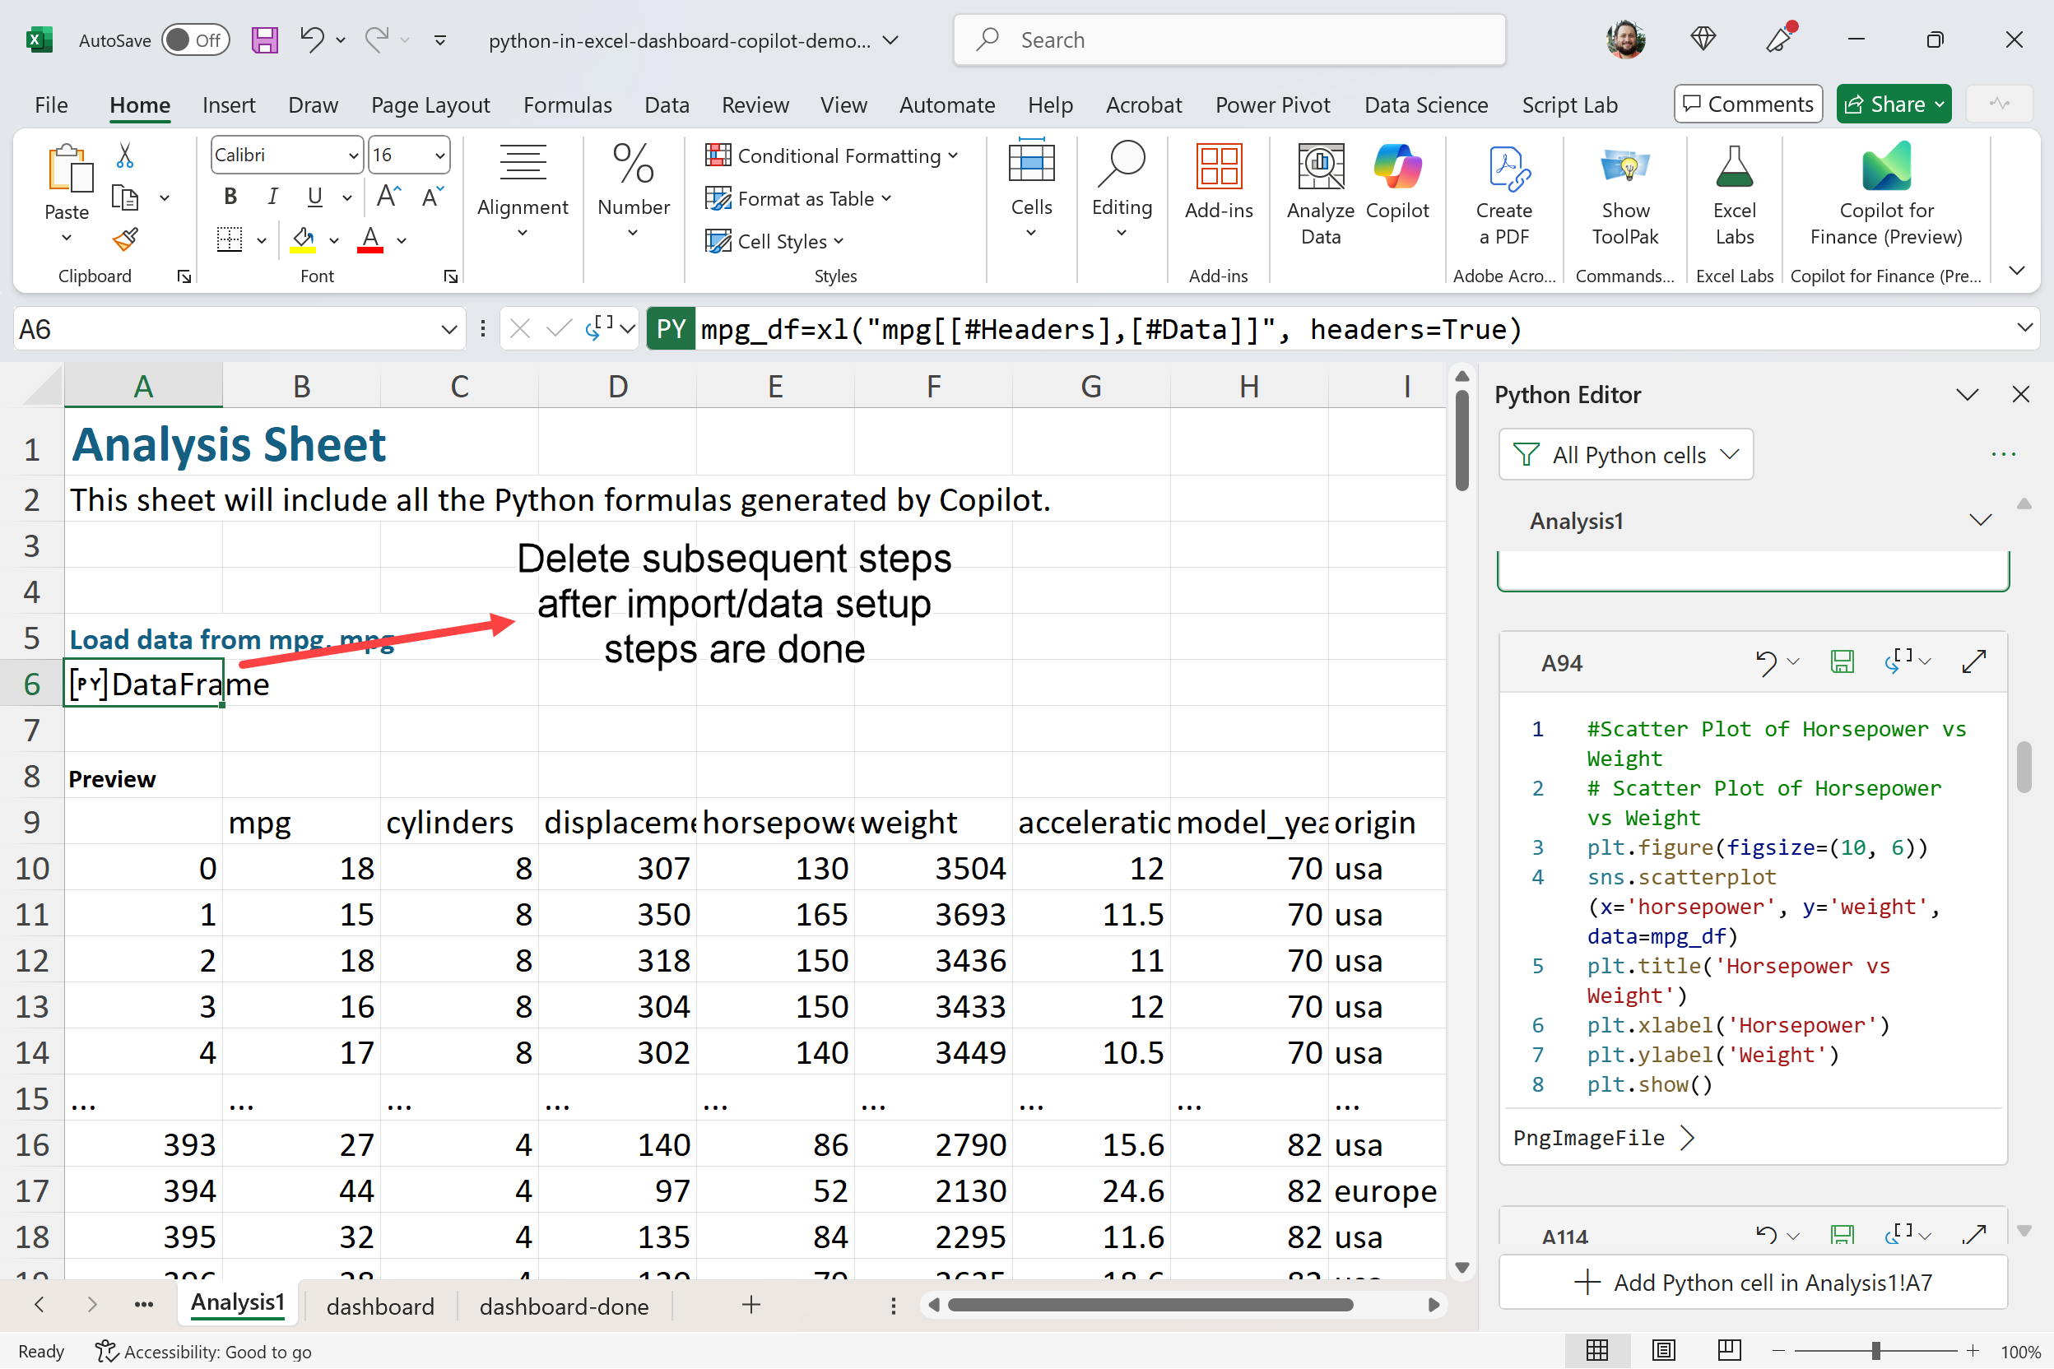Click the Search box in title bar
The image size is (2054, 1369).
[1229, 40]
